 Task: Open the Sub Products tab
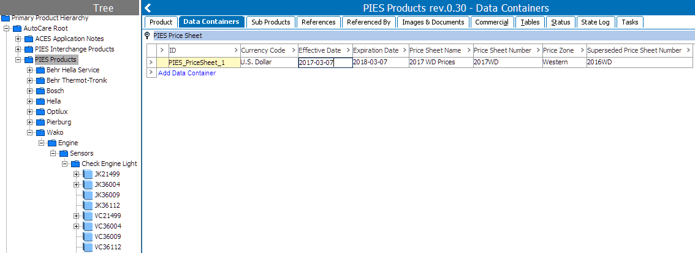coord(271,21)
